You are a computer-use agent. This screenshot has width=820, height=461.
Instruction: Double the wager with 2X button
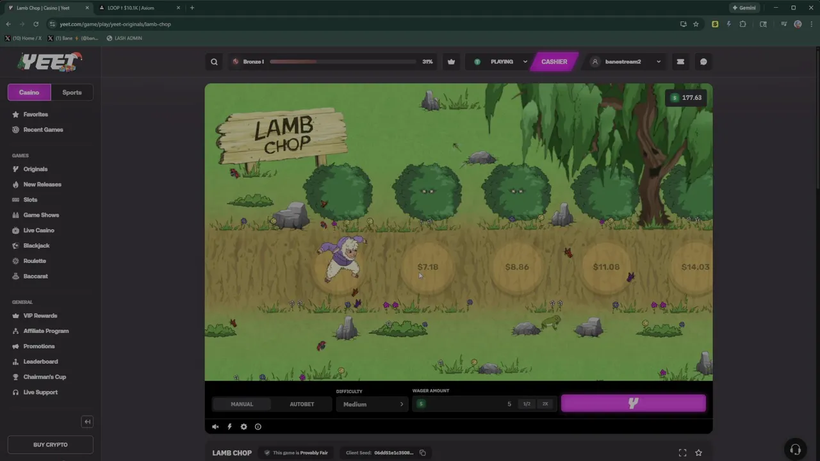[545, 404]
